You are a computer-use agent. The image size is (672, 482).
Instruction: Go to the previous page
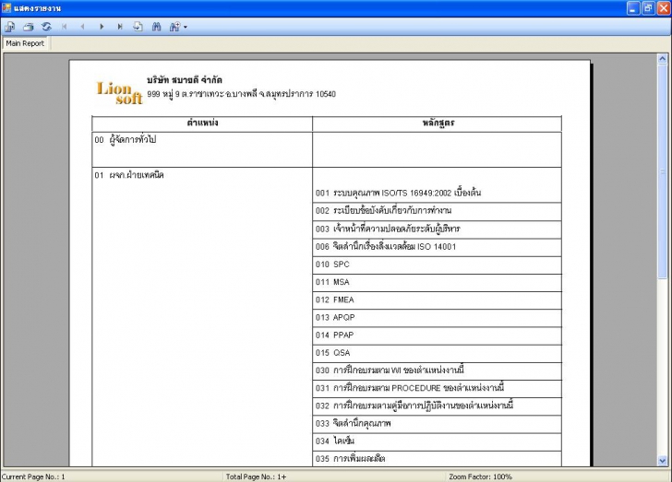point(83,27)
